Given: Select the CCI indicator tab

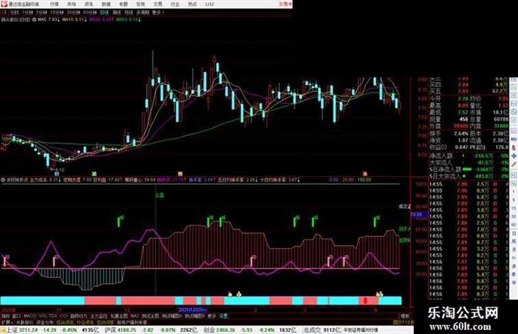Looking at the screenshot, I should coord(64,316).
